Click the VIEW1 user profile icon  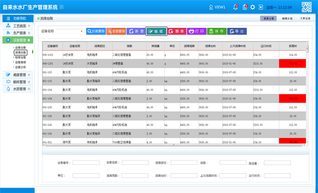click(211, 7)
